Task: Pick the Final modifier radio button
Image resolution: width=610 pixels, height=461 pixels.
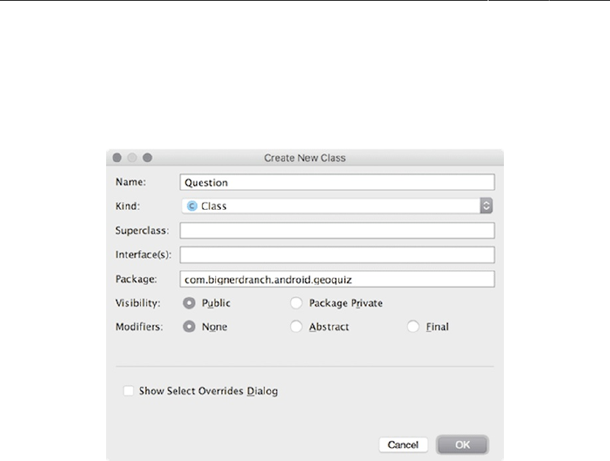Action: (x=413, y=327)
